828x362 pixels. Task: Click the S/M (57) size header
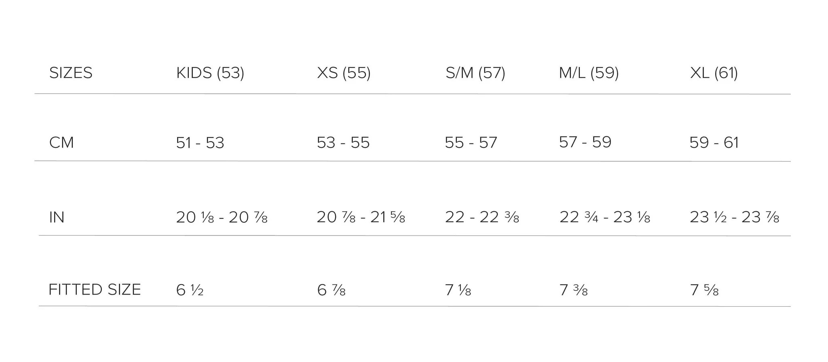[475, 73]
